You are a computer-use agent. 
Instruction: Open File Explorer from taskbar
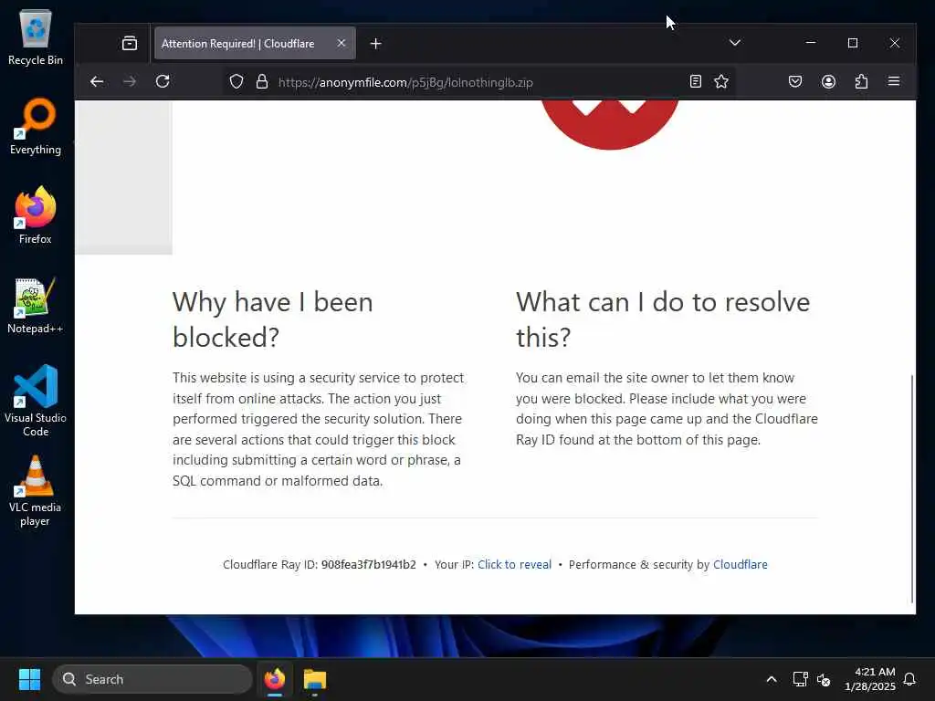314,679
